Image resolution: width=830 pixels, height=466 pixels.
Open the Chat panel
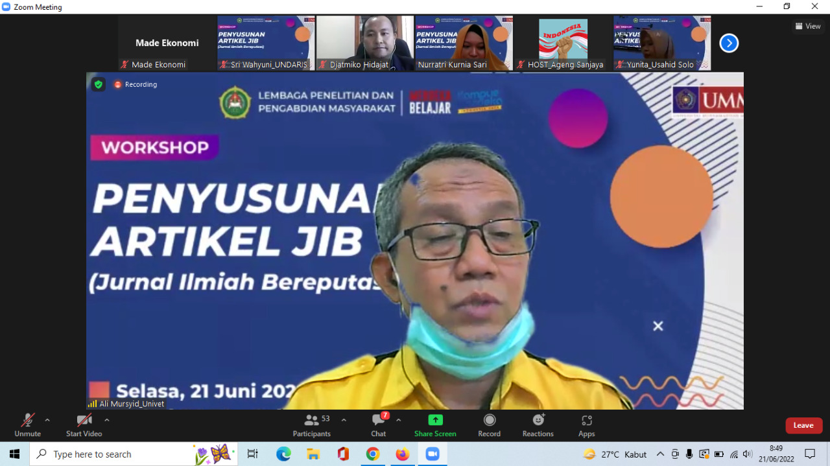379,425
